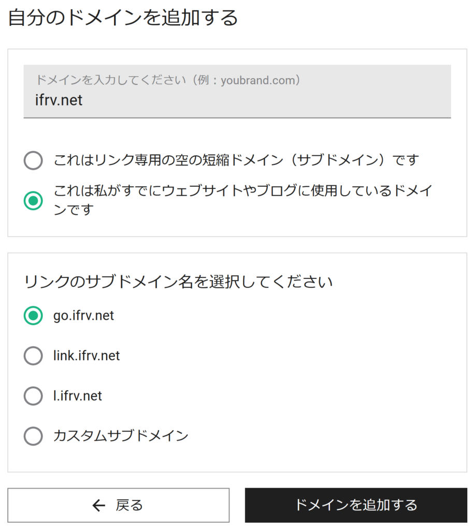Image resolution: width=475 pixels, height=530 pixels.
Task: Click the ドメインを追加する button
Action: [356, 505]
